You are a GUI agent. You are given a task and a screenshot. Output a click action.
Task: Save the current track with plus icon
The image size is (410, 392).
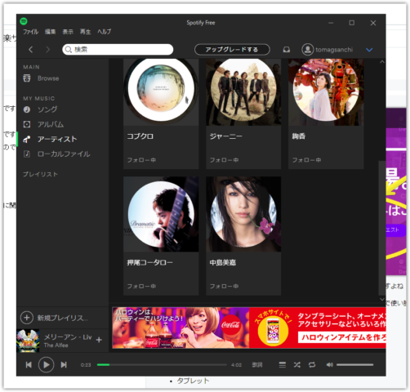point(99,340)
